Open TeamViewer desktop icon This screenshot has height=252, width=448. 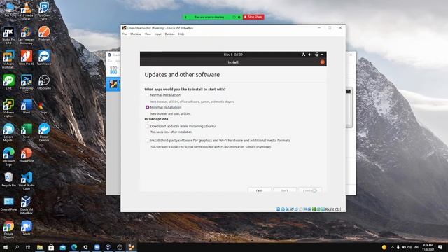[44, 57]
